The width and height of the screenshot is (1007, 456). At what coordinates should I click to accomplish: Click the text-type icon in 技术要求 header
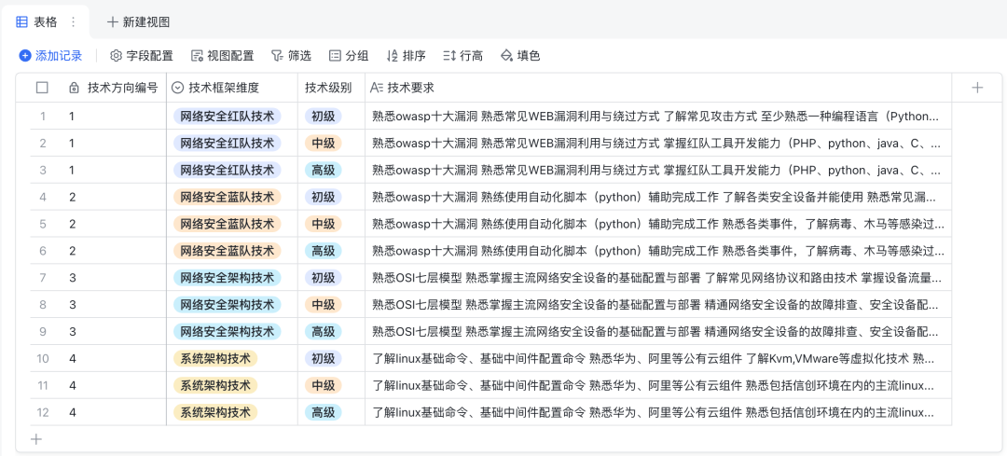377,88
